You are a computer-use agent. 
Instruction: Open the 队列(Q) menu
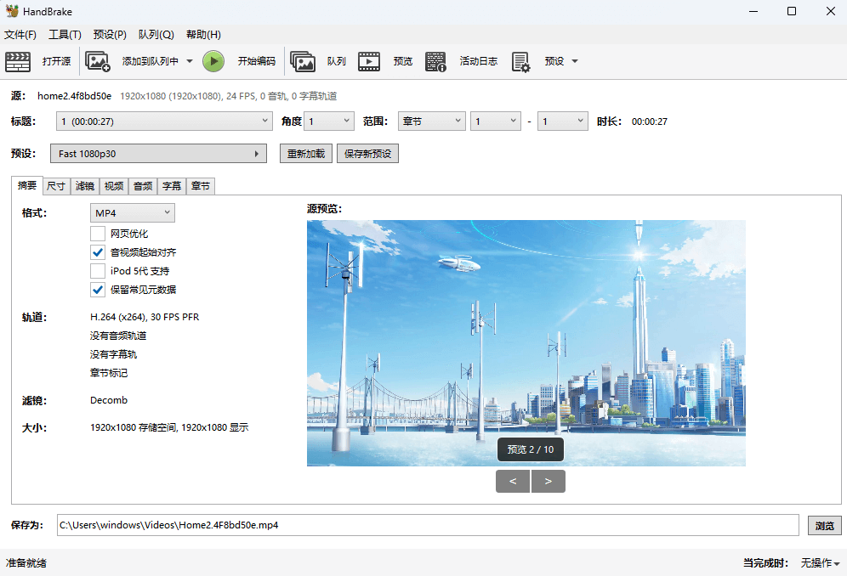coord(156,35)
